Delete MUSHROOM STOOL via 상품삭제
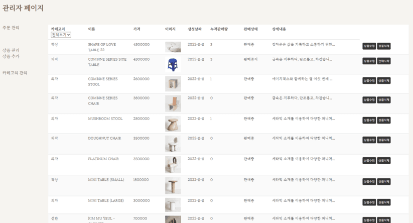This screenshot has height=223, width=413. (x=384, y=120)
